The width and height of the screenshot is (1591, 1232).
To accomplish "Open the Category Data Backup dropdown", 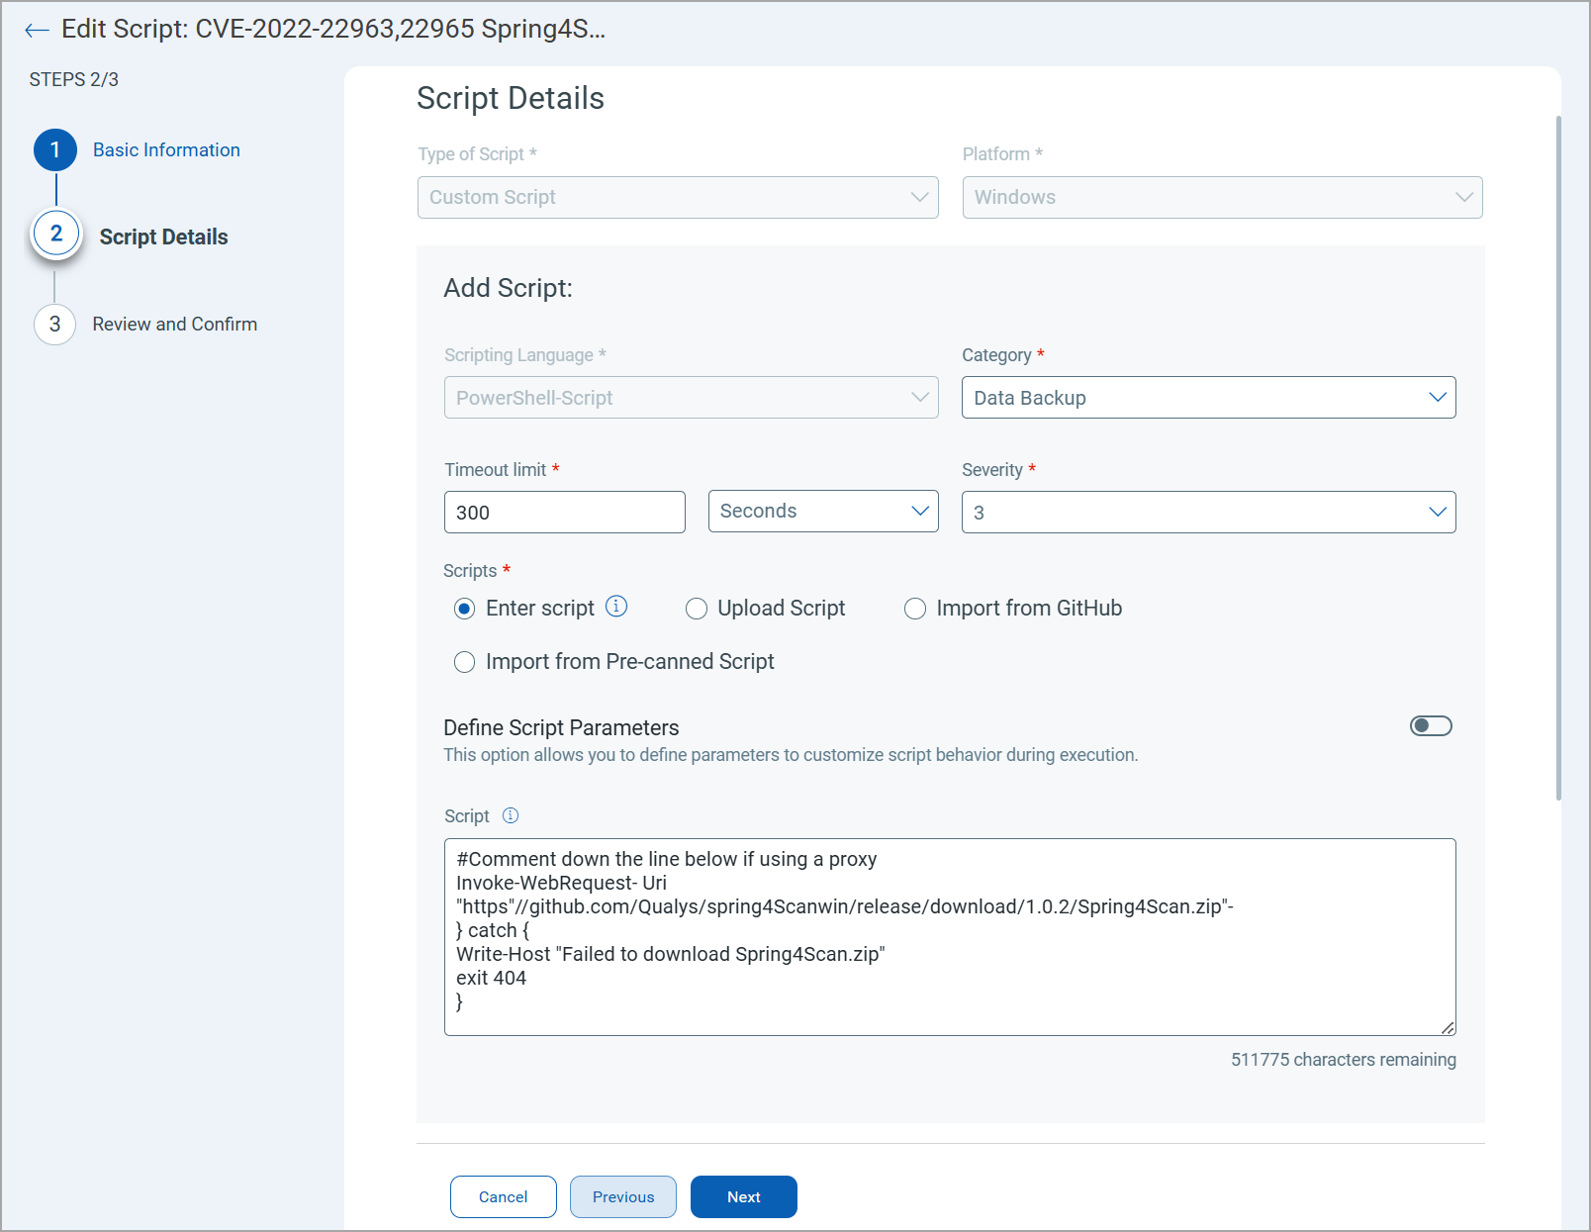I will click(x=1208, y=398).
